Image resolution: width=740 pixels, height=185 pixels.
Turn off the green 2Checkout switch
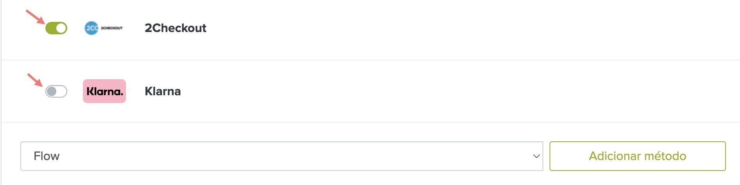[x=56, y=28]
